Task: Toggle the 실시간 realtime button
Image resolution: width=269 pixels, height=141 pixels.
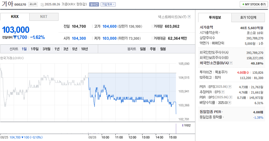Action: [94, 4]
